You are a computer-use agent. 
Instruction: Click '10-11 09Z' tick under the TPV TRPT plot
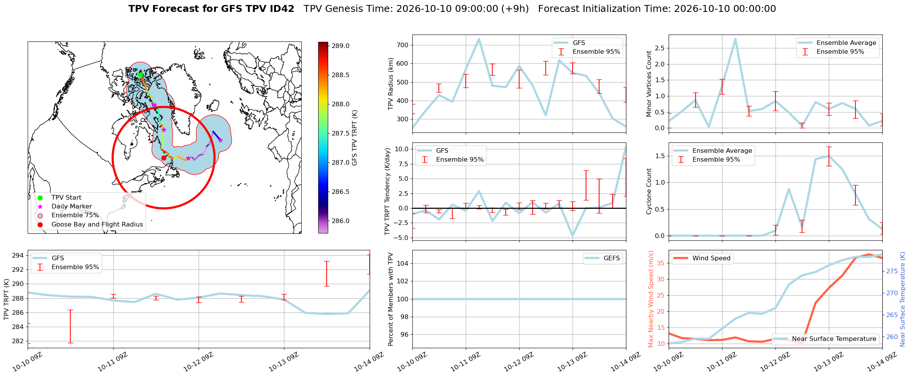click(113, 362)
